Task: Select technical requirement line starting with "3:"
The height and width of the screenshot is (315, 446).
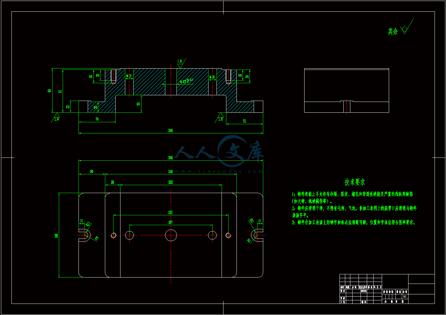Action: (353, 222)
